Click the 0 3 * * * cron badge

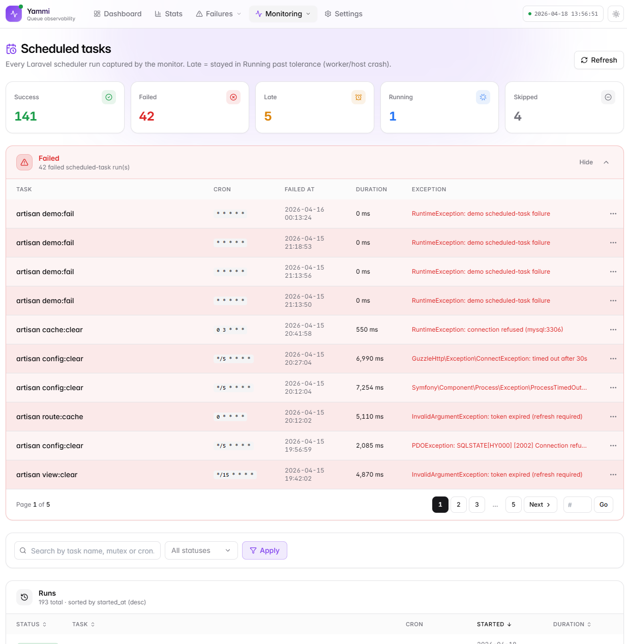click(x=230, y=330)
